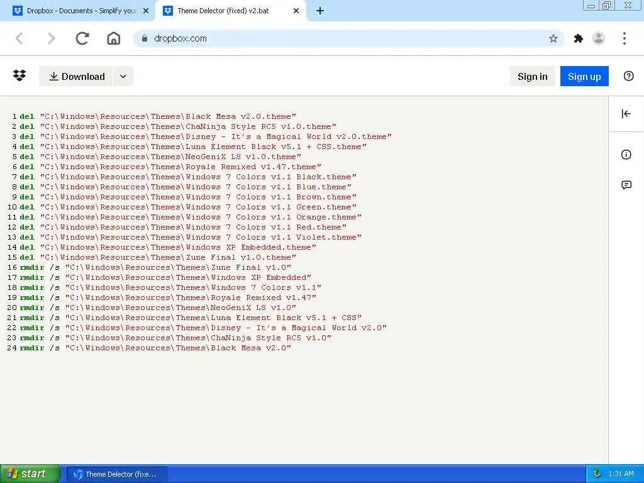Open the browser three-dot menu
The height and width of the screenshot is (483, 644).
(x=625, y=38)
